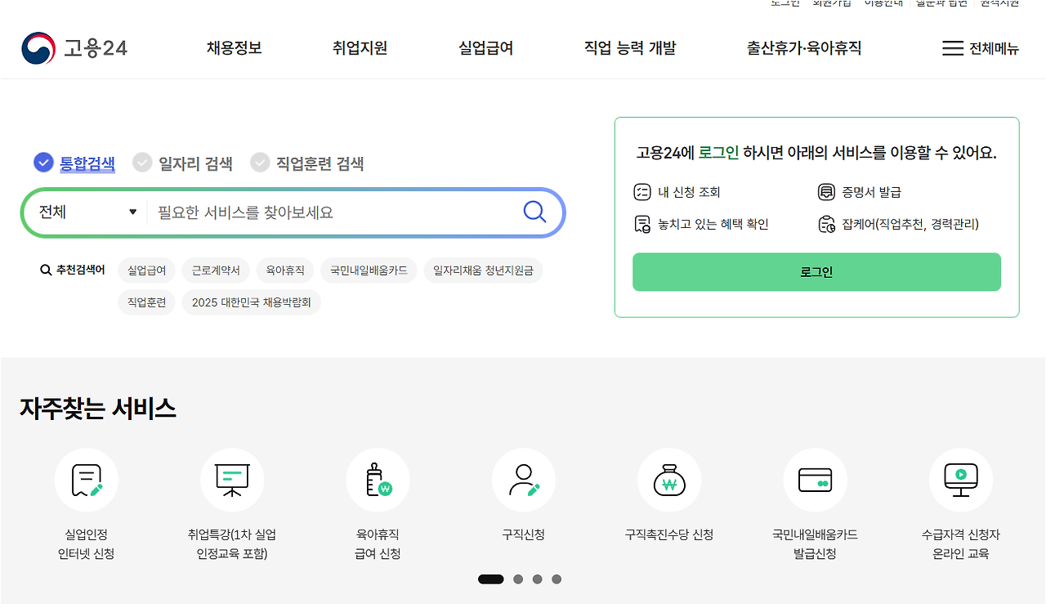Screen dimensions: 1046x608
Task: Select the 국민내일배움카드 발급신청 card icon
Action: pyautogui.click(x=814, y=480)
